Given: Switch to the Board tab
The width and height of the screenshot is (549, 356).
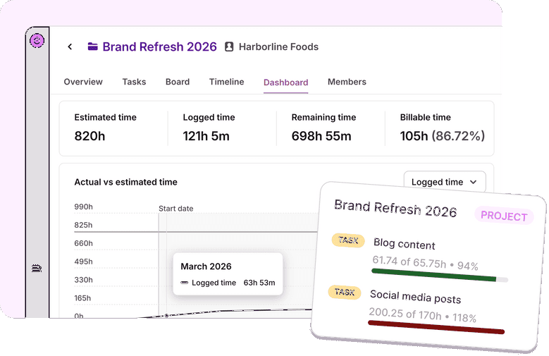Looking at the screenshot, I should [178, 82].
